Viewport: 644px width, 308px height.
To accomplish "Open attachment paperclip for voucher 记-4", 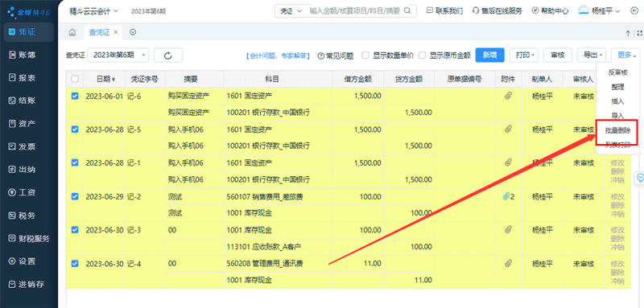I will pos(508,264).
